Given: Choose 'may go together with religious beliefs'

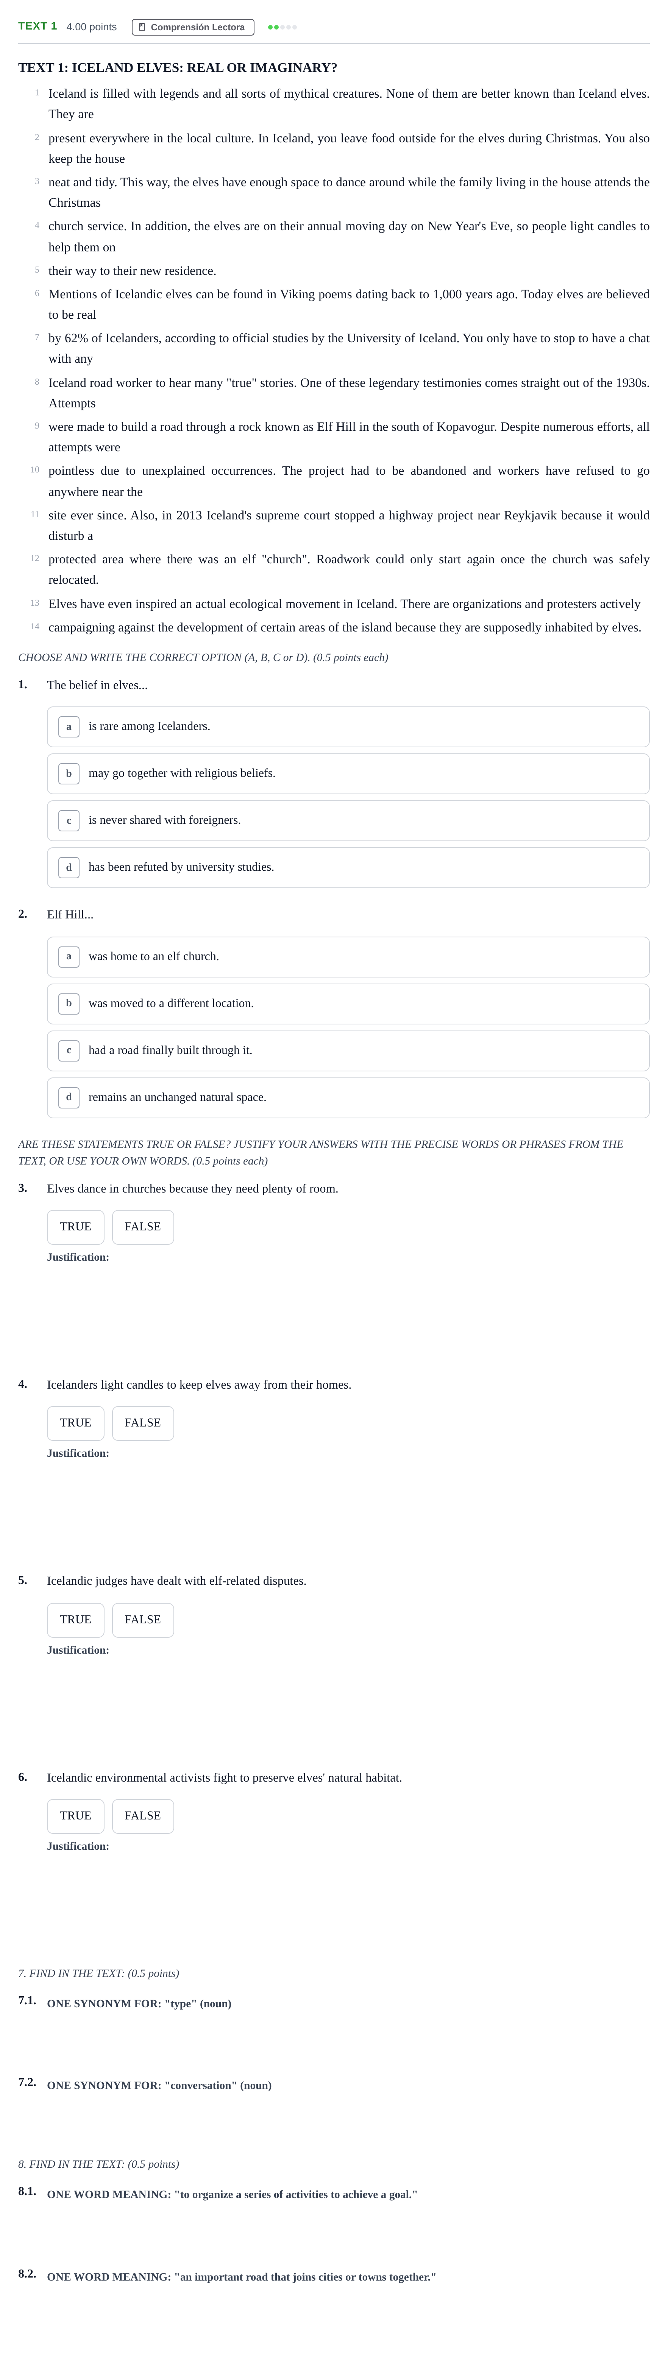Looking at the screenshot, I should point(348,773).
